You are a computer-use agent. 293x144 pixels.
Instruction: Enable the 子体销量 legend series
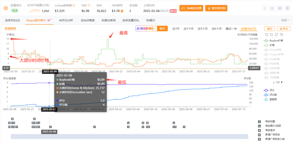point(272,77)
